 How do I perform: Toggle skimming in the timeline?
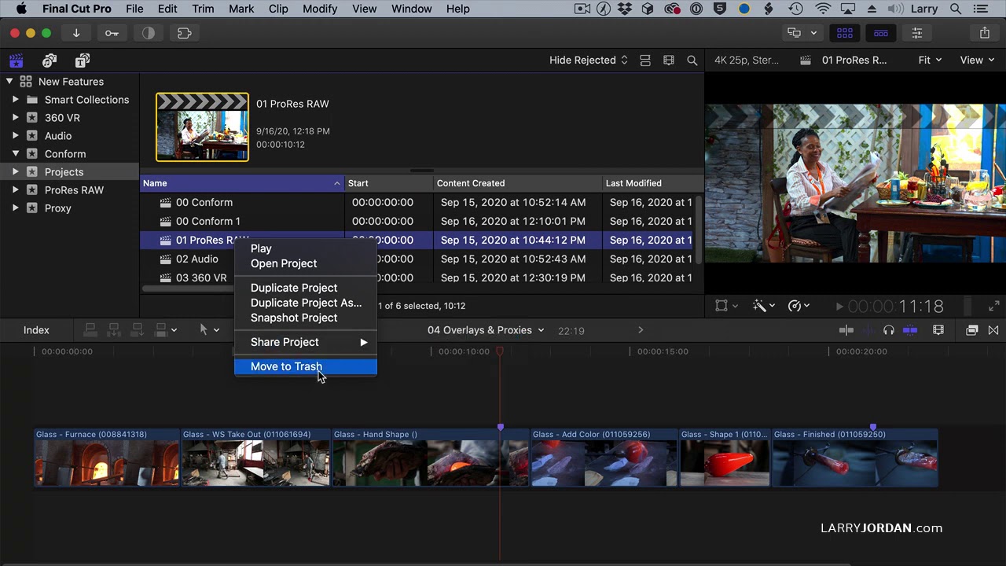(846, 330)
